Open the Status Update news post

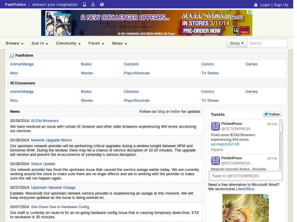point(43,164)
